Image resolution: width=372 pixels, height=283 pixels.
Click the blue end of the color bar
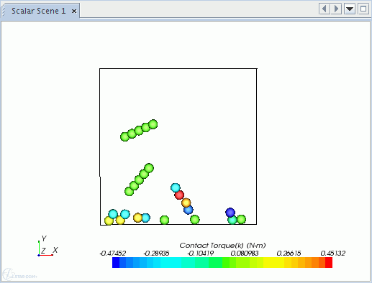tap(116, 263)
